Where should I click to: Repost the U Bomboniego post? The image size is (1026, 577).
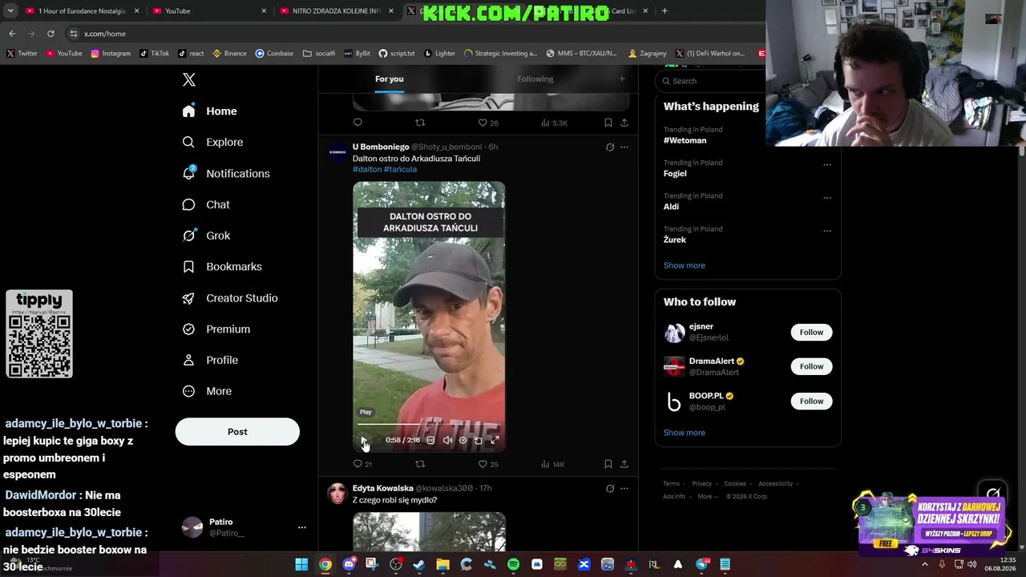click(x=420, y=464)
